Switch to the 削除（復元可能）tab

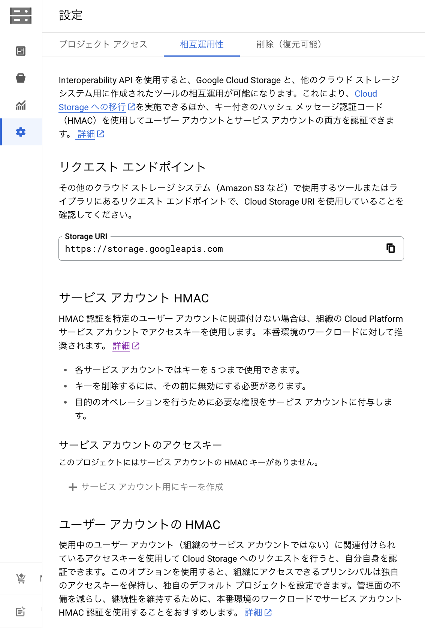click(x=289, y=45)
